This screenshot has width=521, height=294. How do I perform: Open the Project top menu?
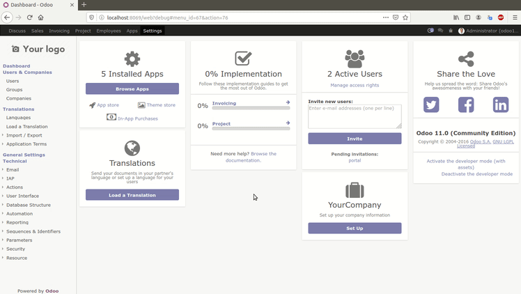coord(83,31)
